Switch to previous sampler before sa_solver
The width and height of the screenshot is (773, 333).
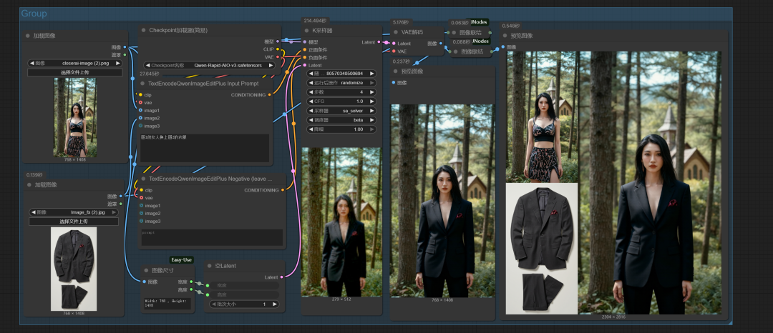click(x=310, y=111)
